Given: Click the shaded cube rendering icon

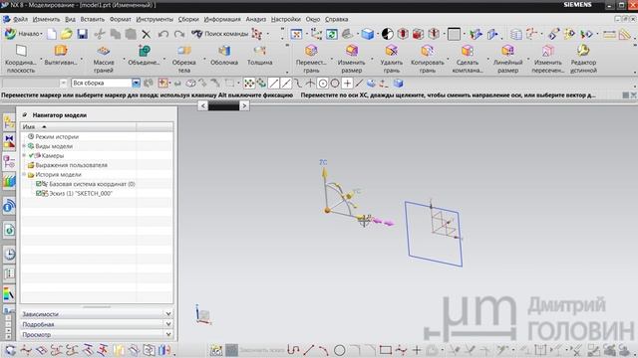Looking at the screenshot, I should coord(368,34).
